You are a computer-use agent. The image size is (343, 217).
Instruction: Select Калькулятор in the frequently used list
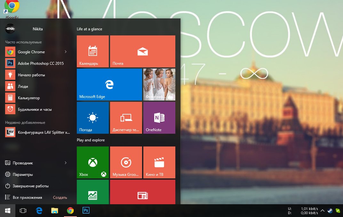pos(29,98)
